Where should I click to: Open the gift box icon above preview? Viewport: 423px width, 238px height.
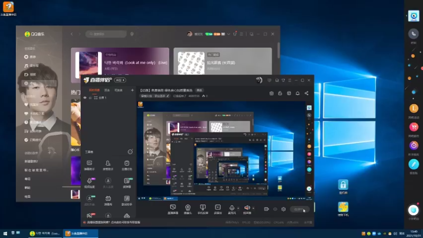[271, 94]
